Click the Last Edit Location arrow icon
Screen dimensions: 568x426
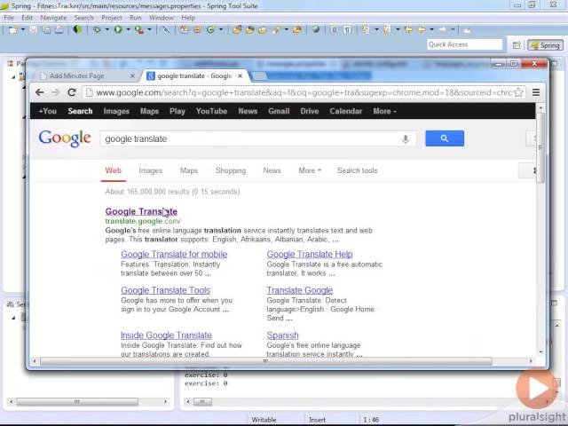click(x=408, y=30)
